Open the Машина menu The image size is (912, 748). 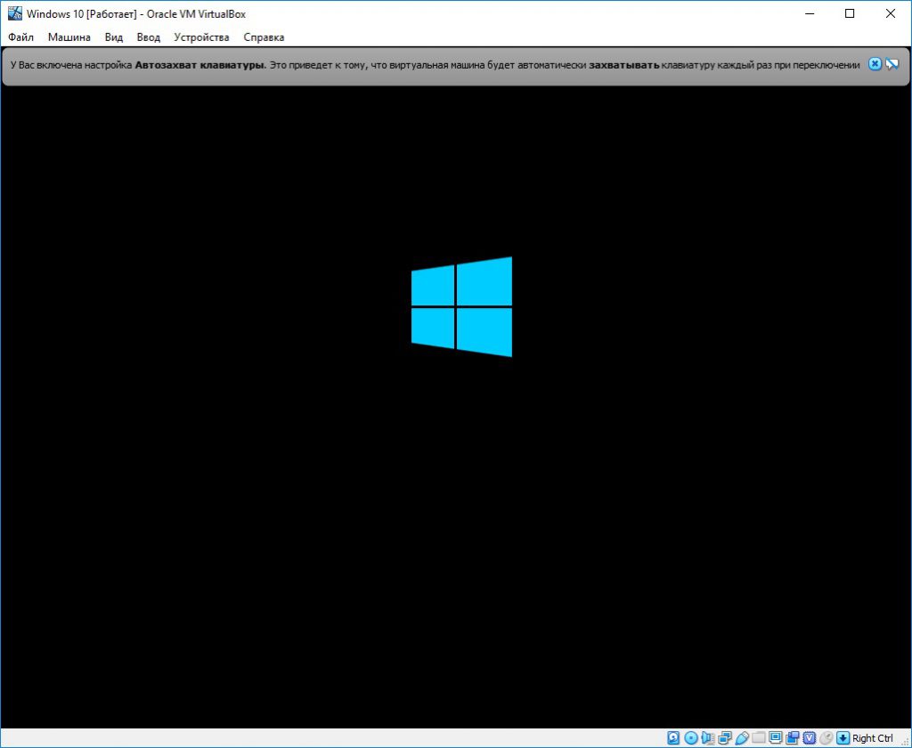69,37
